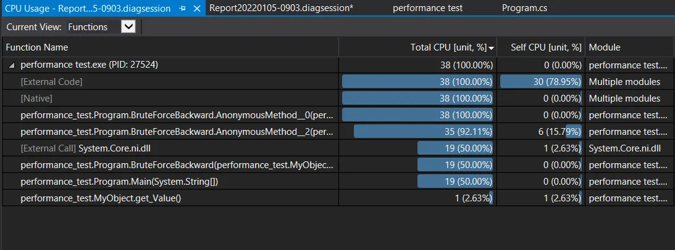Pin the CPU Usage report tab
675x250 pixels.
[x=183, y=9]
